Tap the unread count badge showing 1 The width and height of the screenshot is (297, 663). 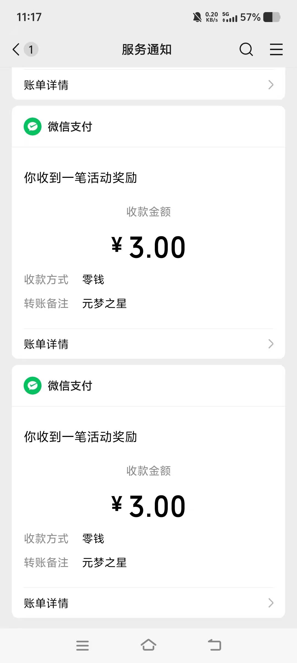point(31,50)
